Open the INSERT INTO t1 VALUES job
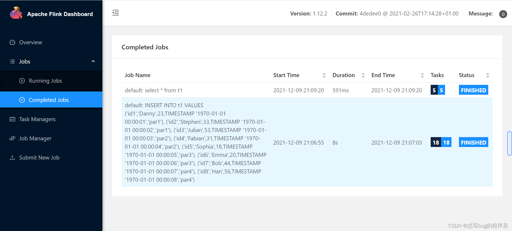 pyautogui.click(x=196, y=142)
